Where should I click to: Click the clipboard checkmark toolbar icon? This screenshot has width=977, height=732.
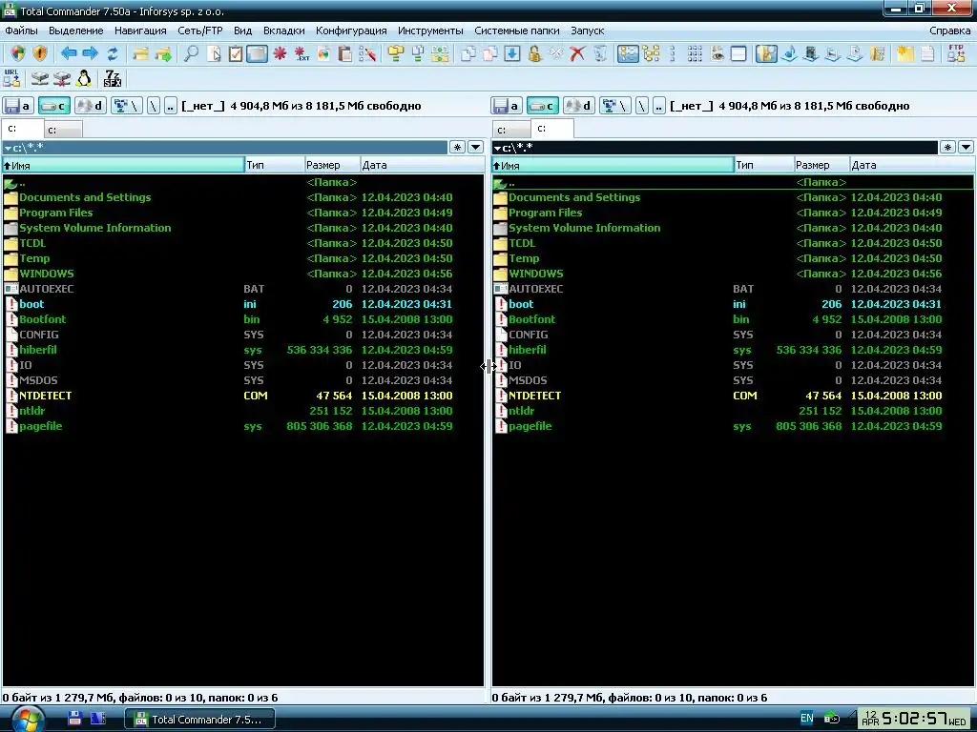236,53
